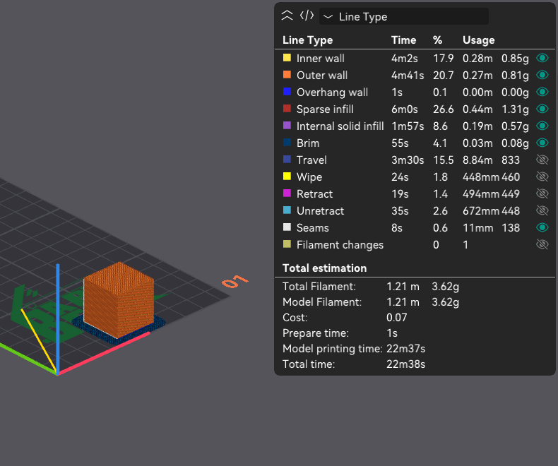
Task: Click the magenta Retract color swatch
Action: tap(287, 193)
